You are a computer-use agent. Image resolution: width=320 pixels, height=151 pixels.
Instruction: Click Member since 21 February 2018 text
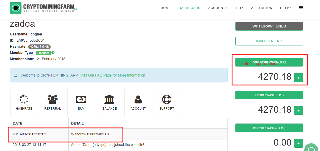(x=38, y=59)
